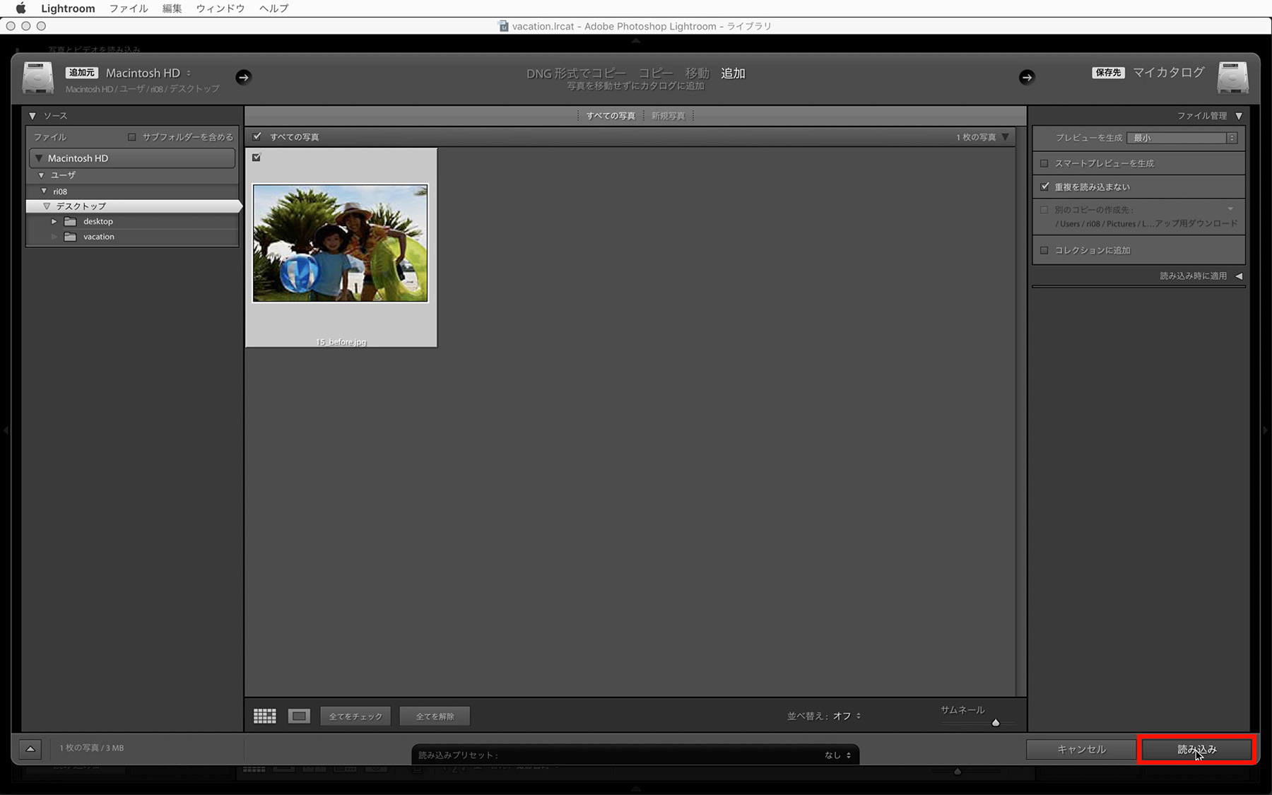Open the ウィンドウ menu
This screenshot has width=1272, height=795.
220,8
